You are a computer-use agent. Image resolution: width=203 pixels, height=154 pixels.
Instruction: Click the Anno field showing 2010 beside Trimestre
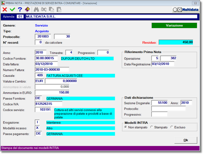[41, 52]
